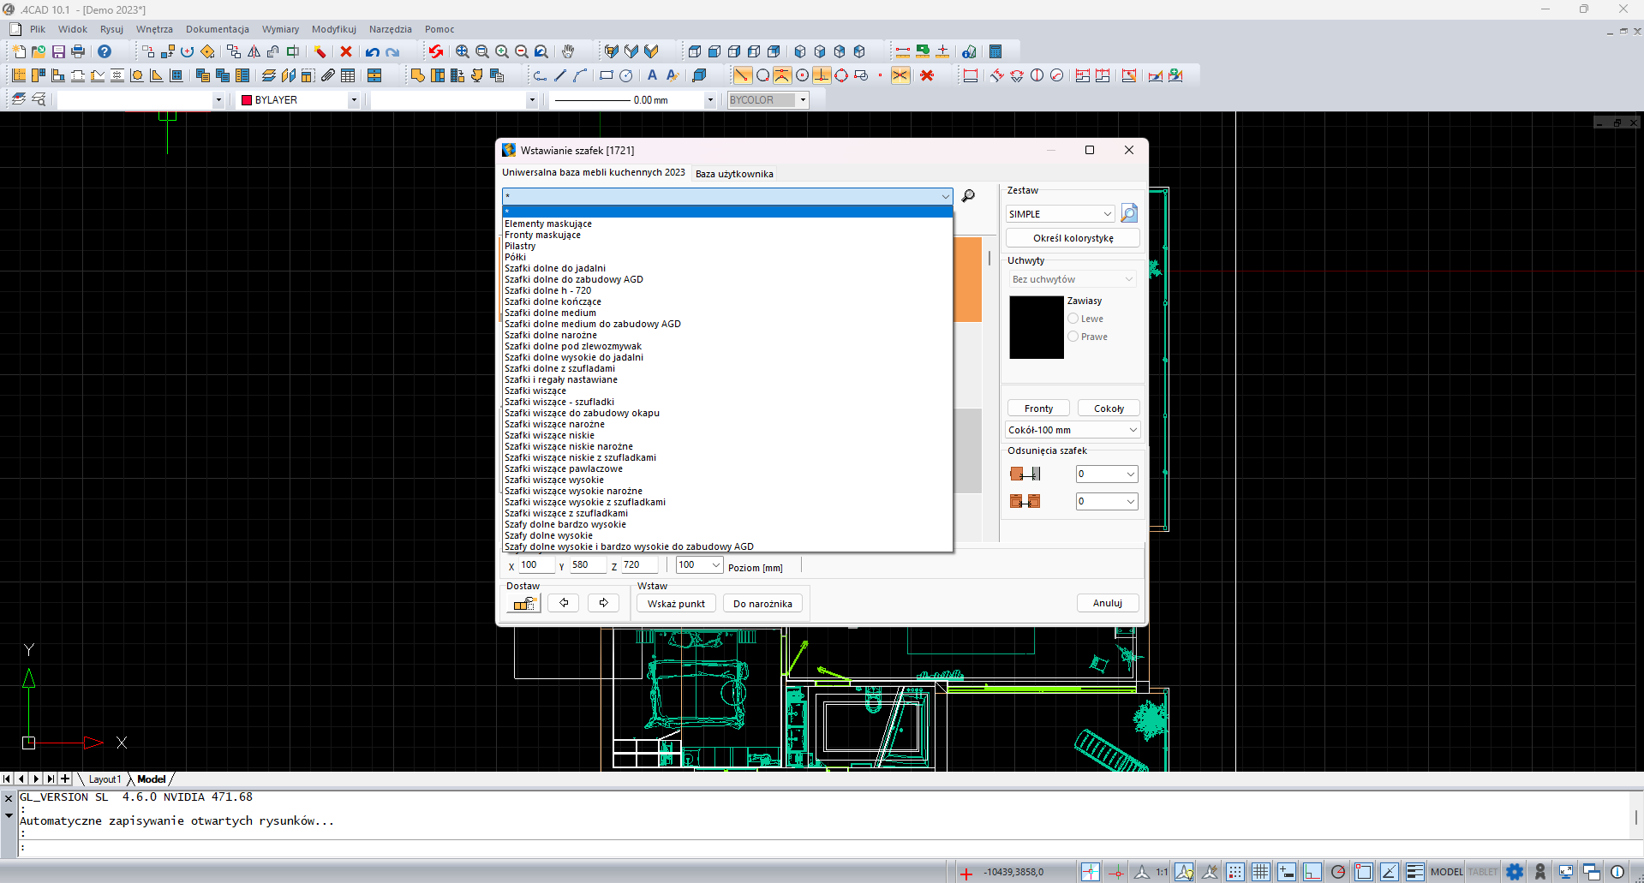Image resolution: width=1644 pixels, height=883 pixels.
Task: Open the Wnętrza menu
Action: 154,29
